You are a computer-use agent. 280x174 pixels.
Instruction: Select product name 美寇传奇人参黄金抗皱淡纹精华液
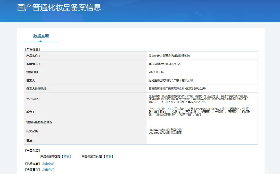click(x=169, y=56)
